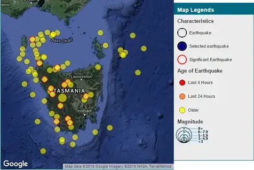Click the Older legend label

click(193, 110)
